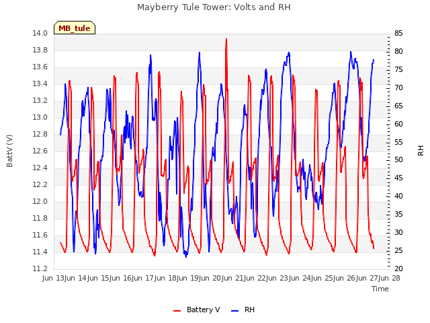This screenshot has width=430, height=323.
Task: Click the 55 RH axis value
Action: click(398, 142)
